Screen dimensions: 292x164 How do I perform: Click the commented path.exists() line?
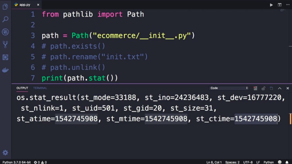click(73, 46)
